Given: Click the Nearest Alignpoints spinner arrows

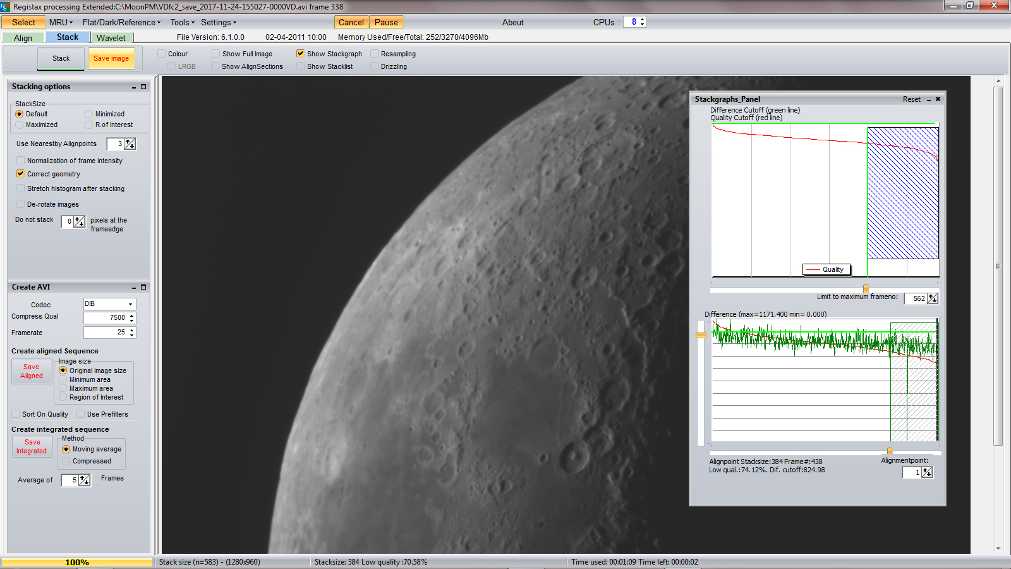Looking at the screenshot, I should coord(130,144).
